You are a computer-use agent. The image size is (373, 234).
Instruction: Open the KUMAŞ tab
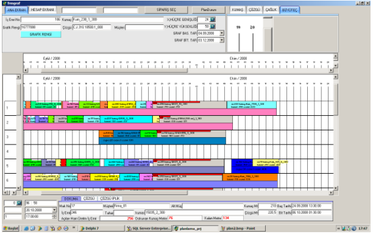pos(238,10)
